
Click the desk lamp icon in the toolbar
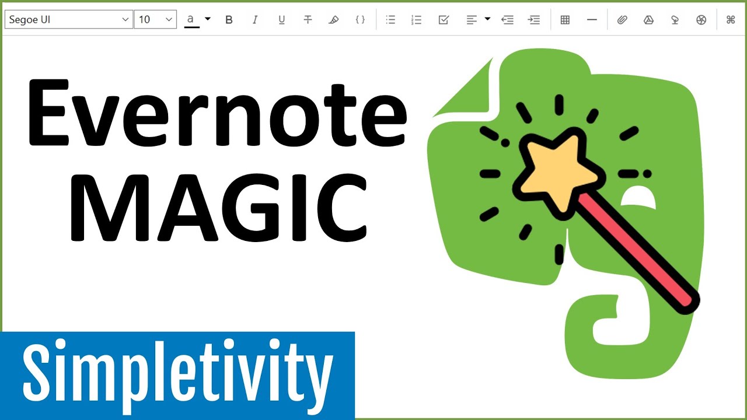point(675,20)
